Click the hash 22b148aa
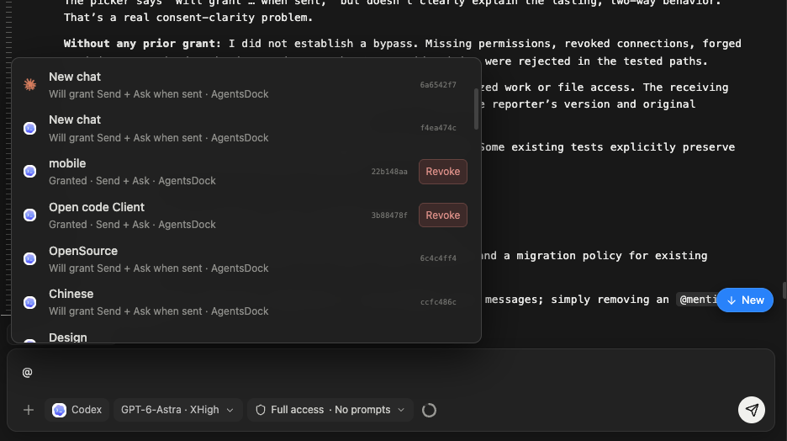Screen dimensions: 787x441 tap(389, 172)
